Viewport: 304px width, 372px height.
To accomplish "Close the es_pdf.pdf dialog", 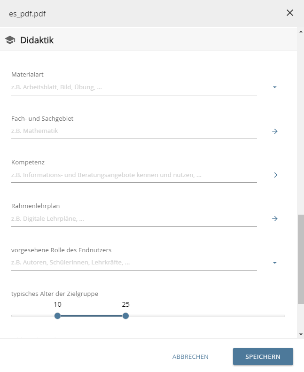I will pyautogui.click(x=290, y=13).
